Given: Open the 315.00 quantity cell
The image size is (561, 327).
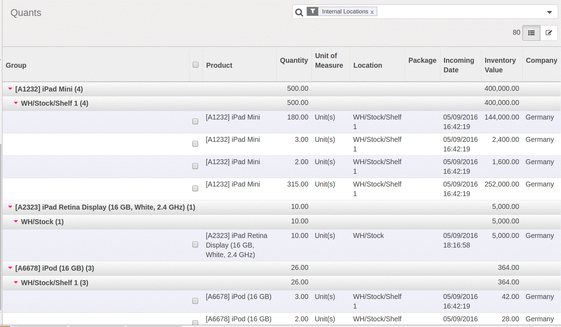Looking at the screenshot, I should coord(297,184).
